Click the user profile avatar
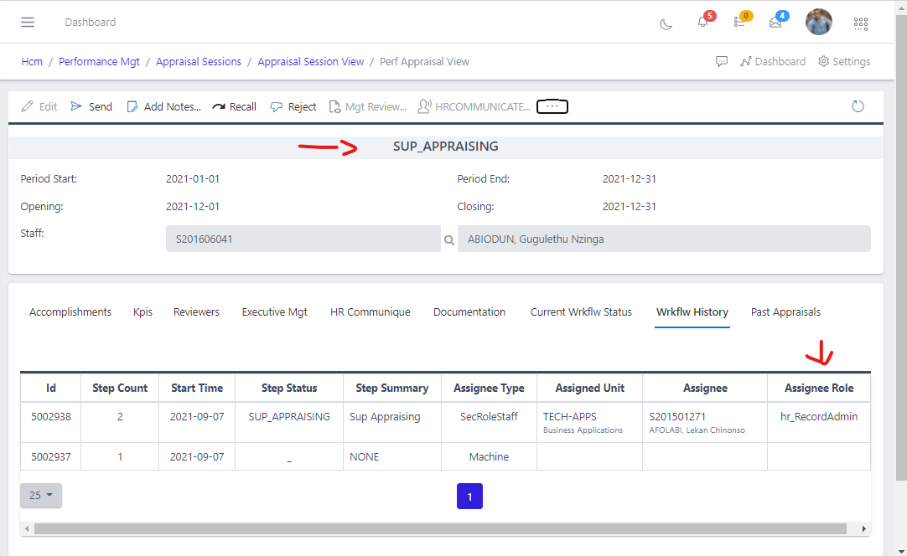Screen dimensions: 907x556 (818, 22)
